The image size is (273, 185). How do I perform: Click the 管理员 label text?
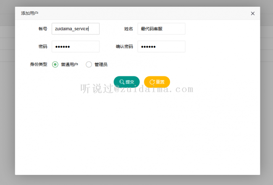[101, 65]
